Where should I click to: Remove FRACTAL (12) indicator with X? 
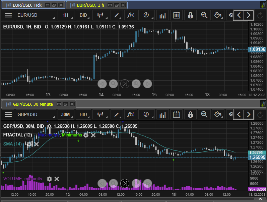pos(93,135)
